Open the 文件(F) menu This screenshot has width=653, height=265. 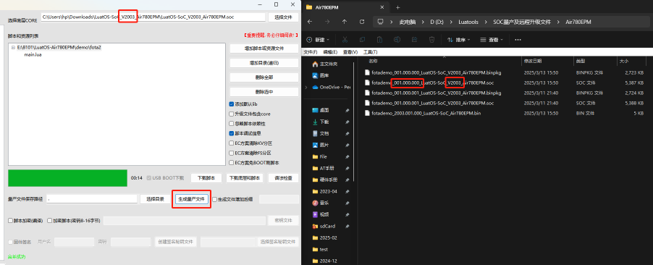click(311, 52)
